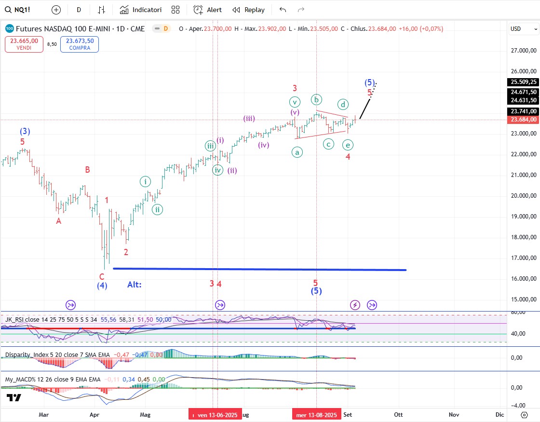
Task: Click the rightmost arrow event marker
Action: (x=372, y=305)
